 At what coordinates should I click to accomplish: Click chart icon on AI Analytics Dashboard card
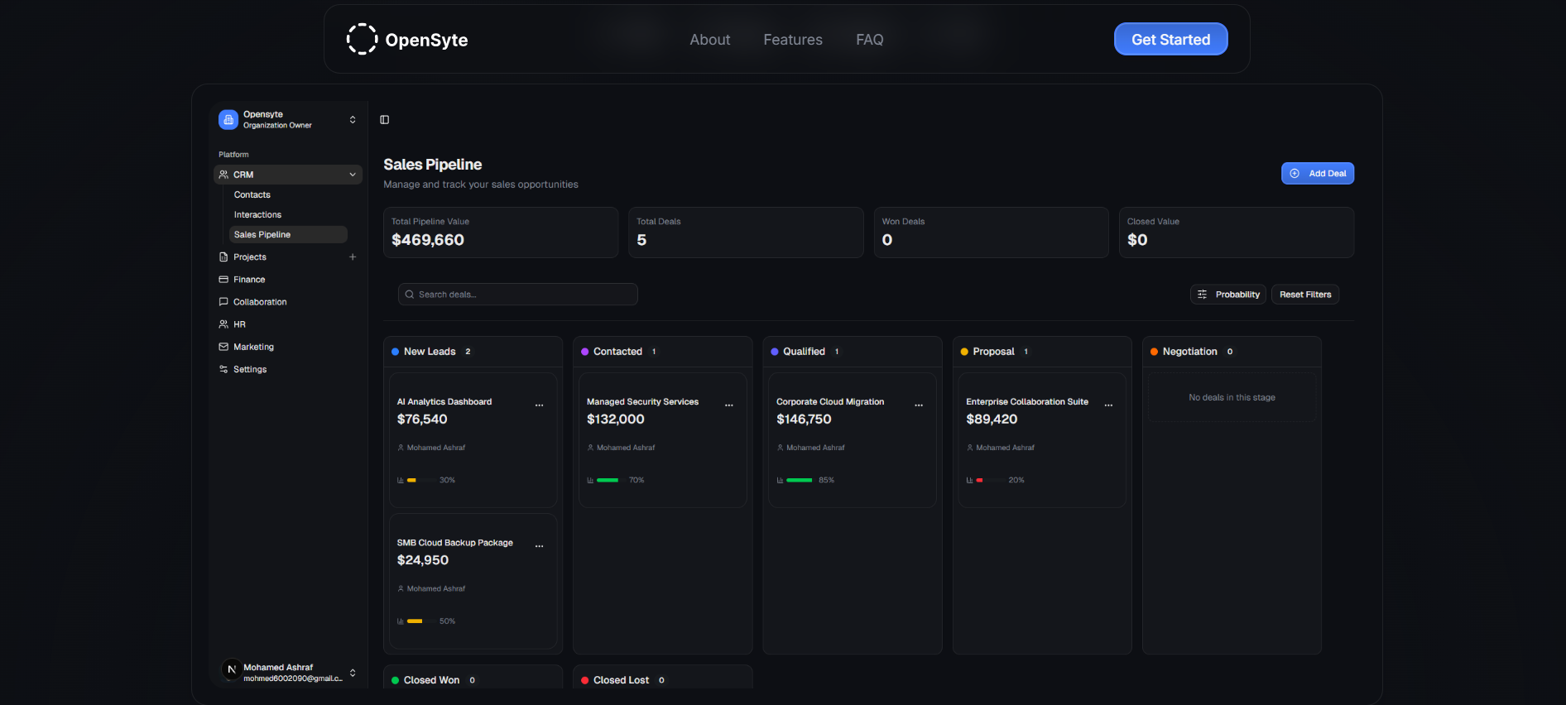401,480
